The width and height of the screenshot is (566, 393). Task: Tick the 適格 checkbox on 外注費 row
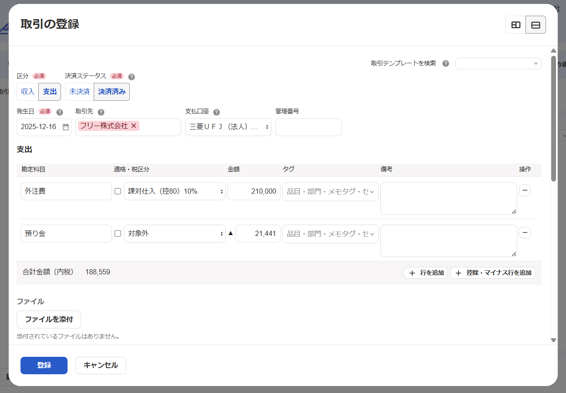click(x=118, y=191)
